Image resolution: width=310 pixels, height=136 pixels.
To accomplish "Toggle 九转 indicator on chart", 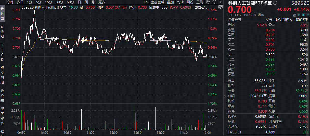I will pyautogui.click(x=180, y=2).
